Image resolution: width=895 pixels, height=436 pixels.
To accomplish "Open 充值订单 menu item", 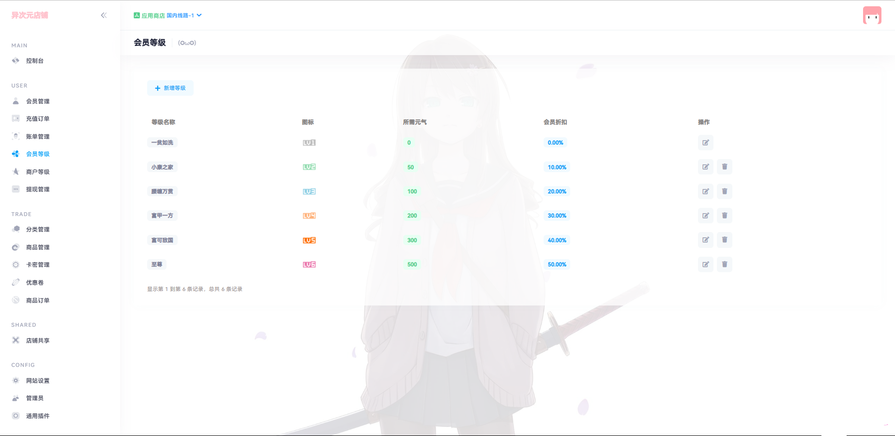I will tap(38, 119).
